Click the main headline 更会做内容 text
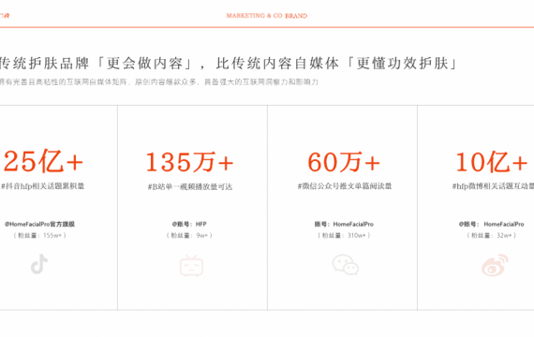The width and height of the screenshot is (534, 337). point(144,64)
